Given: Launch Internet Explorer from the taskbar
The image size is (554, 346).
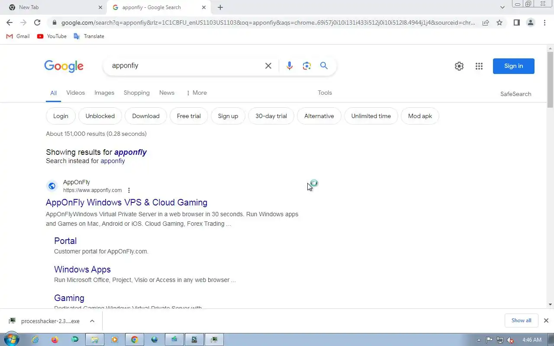Looking at the screenshot, I should click(x=35, y=340).
